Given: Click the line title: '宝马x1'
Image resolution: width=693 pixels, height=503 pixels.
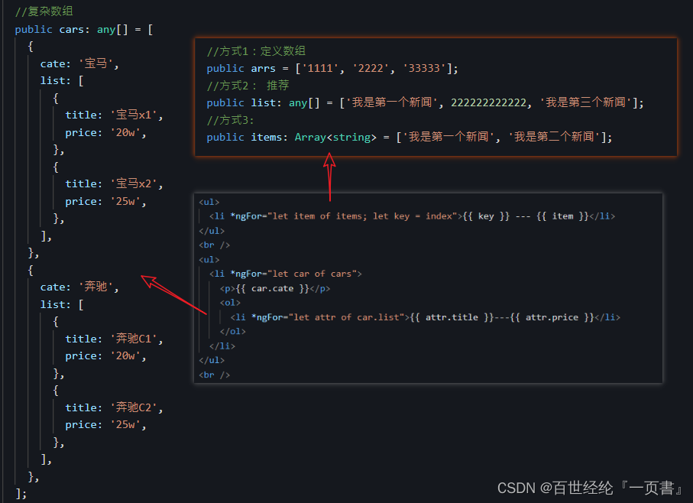Looking at the screenshot, I should [x=114, y=115].
